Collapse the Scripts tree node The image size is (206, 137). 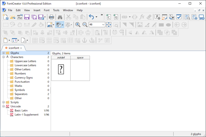[x=3, y=102]
